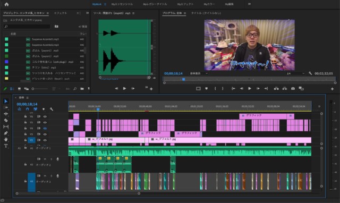
Task: Open zoom level dropdown in Program monitor
Action: [x=198, y=73]
